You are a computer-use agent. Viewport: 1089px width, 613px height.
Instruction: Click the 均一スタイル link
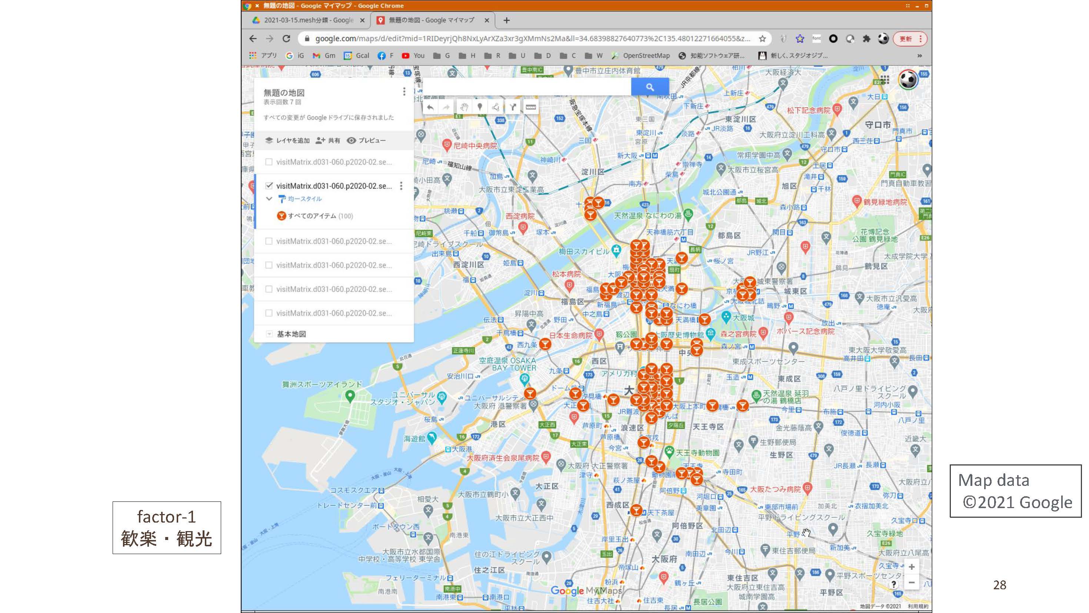pyautogui.click(x=305, y=199)
